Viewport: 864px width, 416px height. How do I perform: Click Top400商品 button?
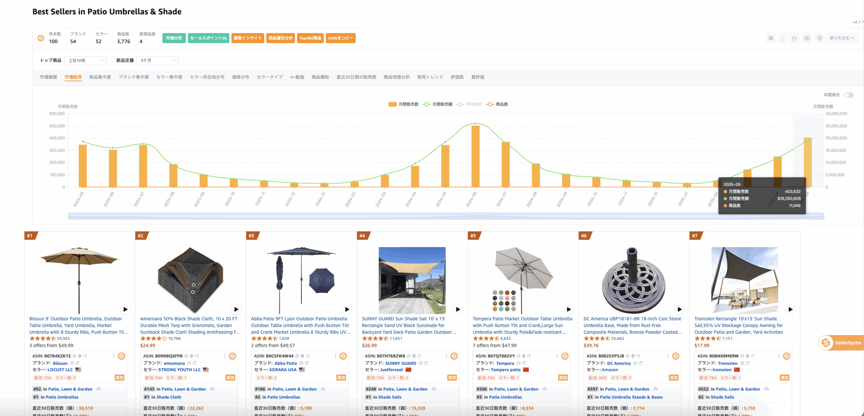click(x=310, y=38)
